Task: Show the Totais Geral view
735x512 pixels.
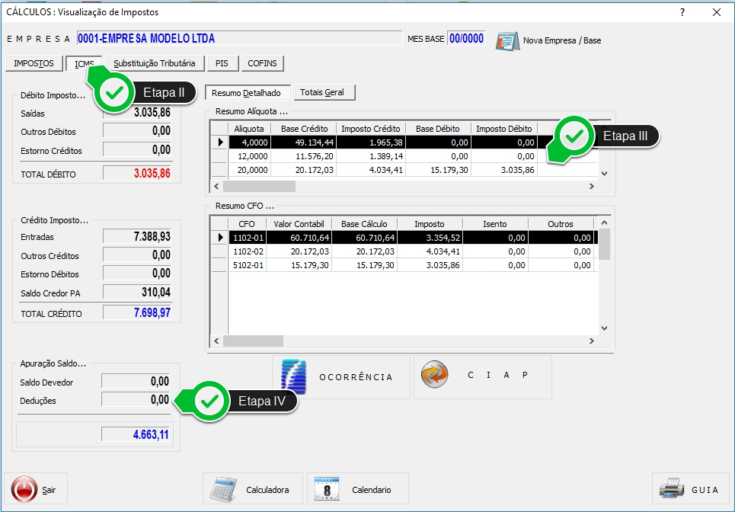Action: [x=322, y=93]
